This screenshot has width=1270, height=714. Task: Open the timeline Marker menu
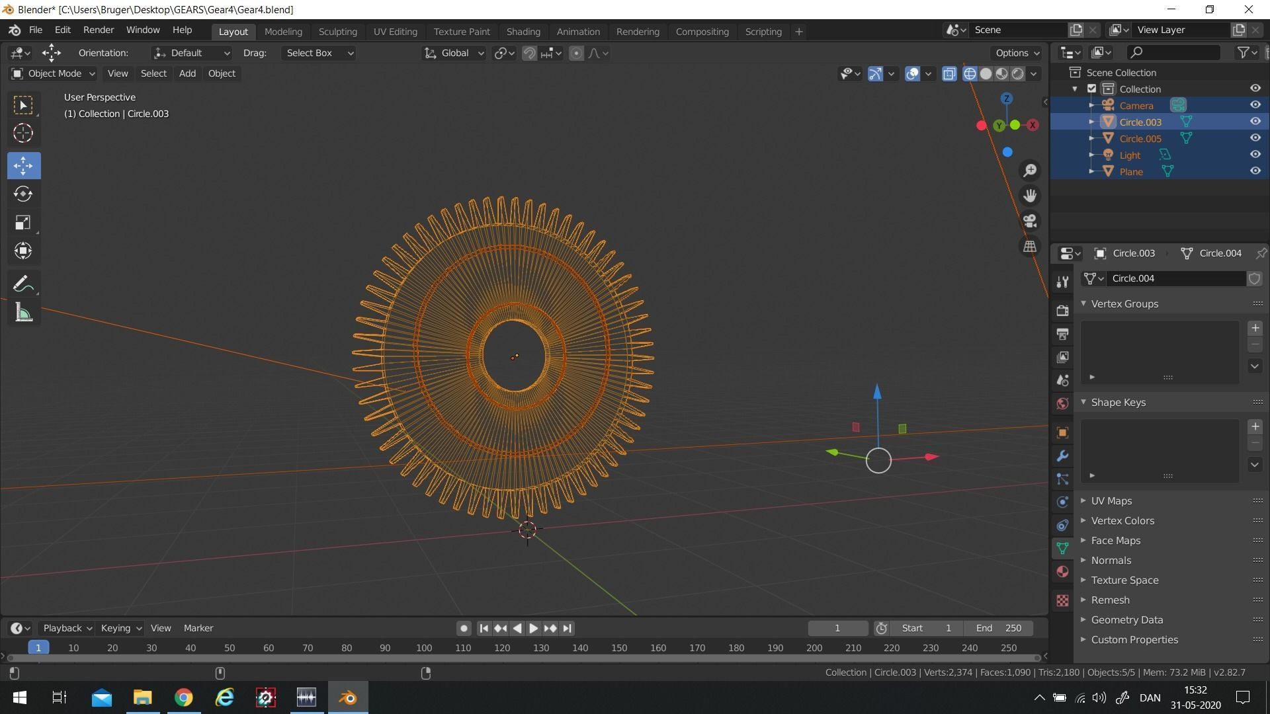coord(198,628)
